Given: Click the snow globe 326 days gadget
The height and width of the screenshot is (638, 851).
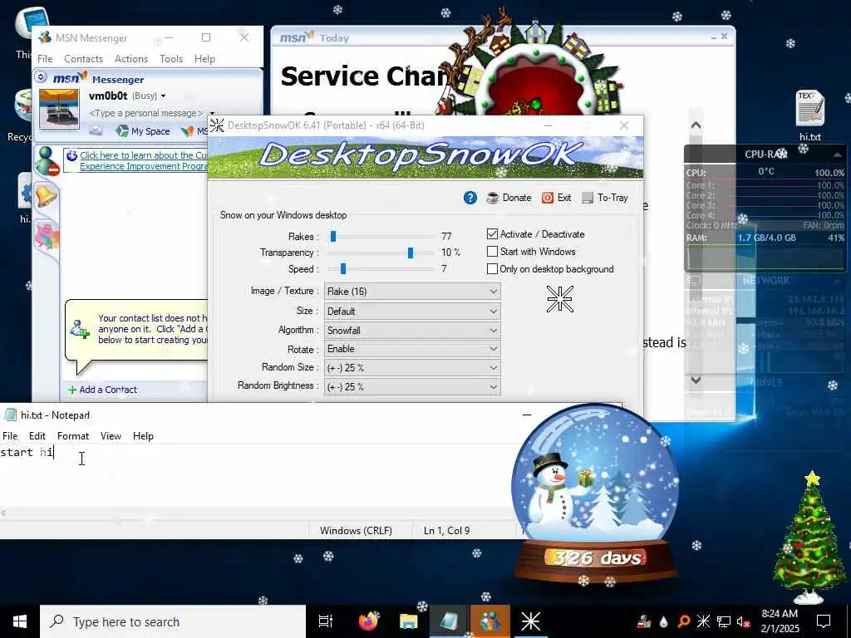Looking at the screenshot, I should (x=595, y=493).
